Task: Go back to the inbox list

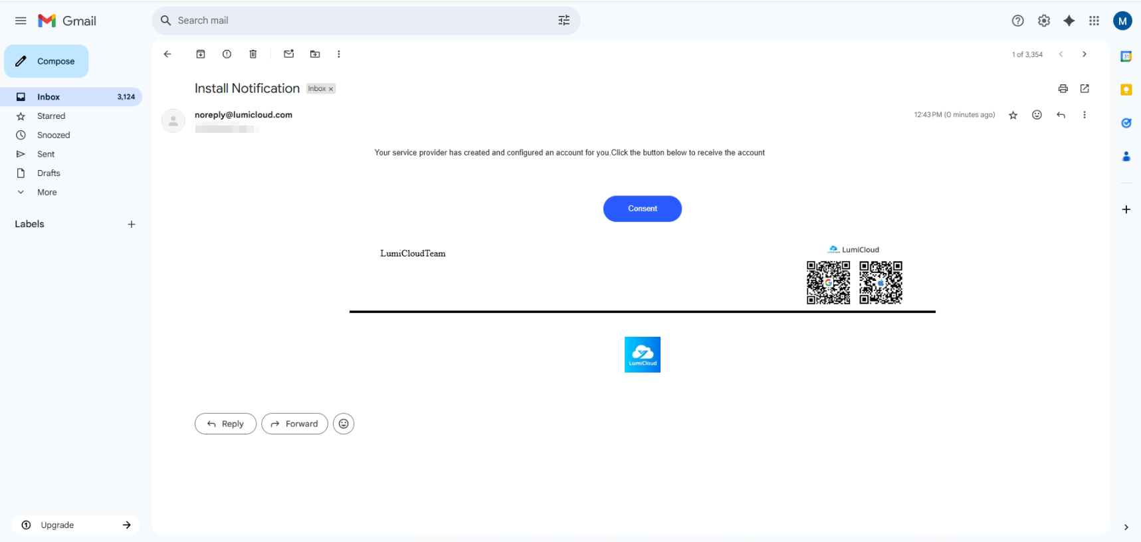Action: (x=167, y=54)
